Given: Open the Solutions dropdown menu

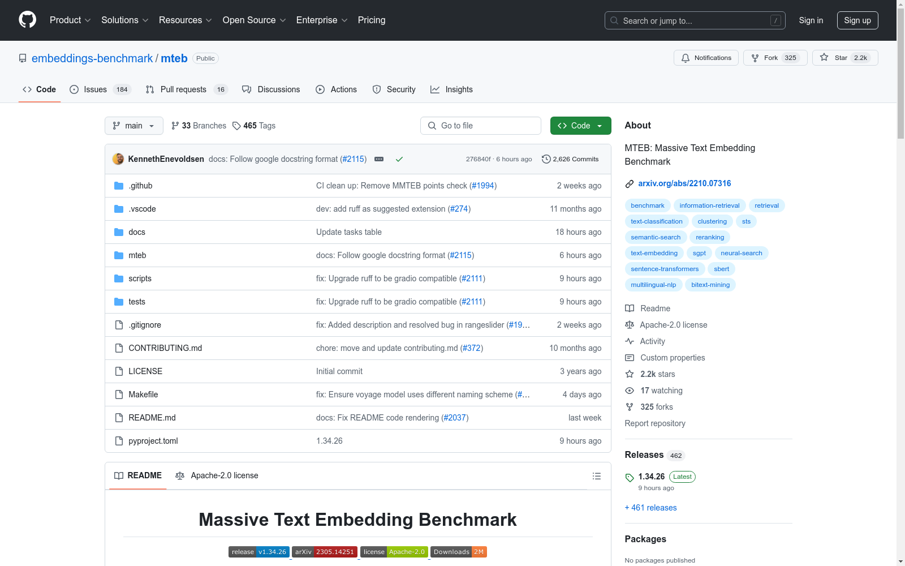Looking at the screenshot, I should click(125, 20).
